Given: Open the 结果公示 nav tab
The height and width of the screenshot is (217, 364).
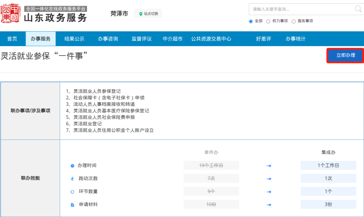Looking at the screenshot, I should [x=74, y=39].
